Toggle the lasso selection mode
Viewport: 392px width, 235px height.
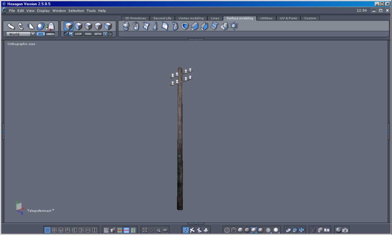tap(110, 34)
